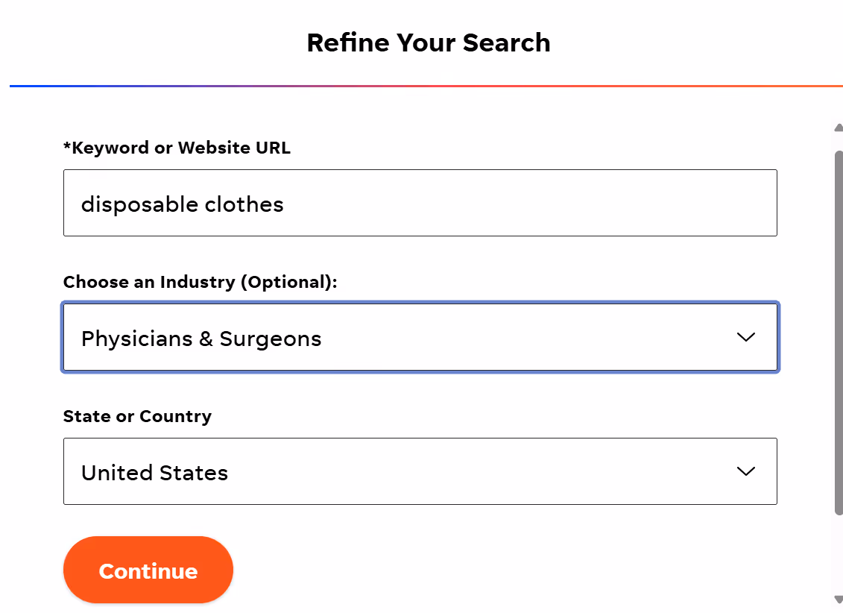Viewport: 843px width, 613px height.
Task: Click the State or Country dropdown arrow
Action: point(746,471)
